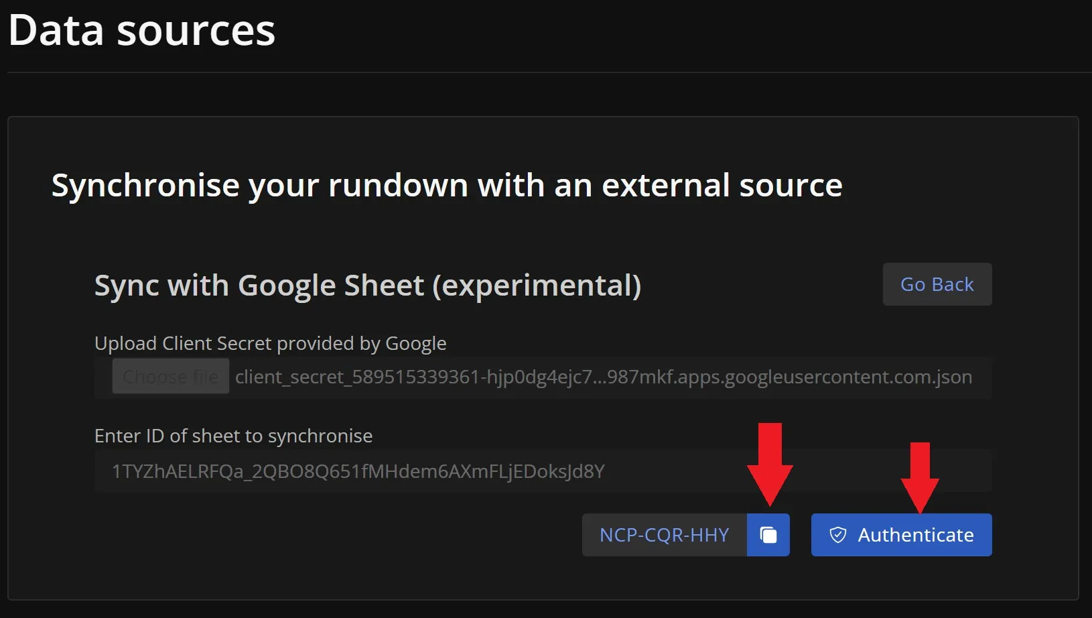
Task: Click the Data sources page heading
Action: 142,31
